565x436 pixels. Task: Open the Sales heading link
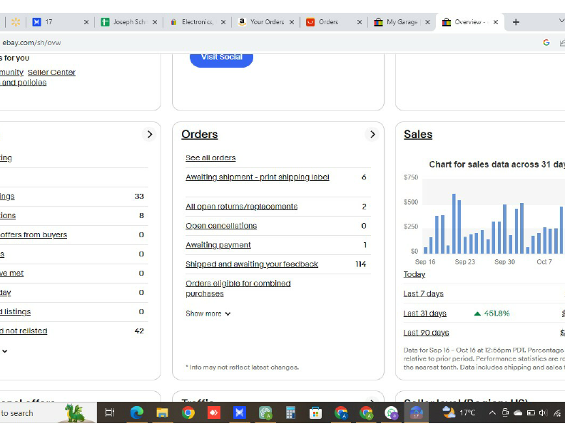click(x=418, y=134)
